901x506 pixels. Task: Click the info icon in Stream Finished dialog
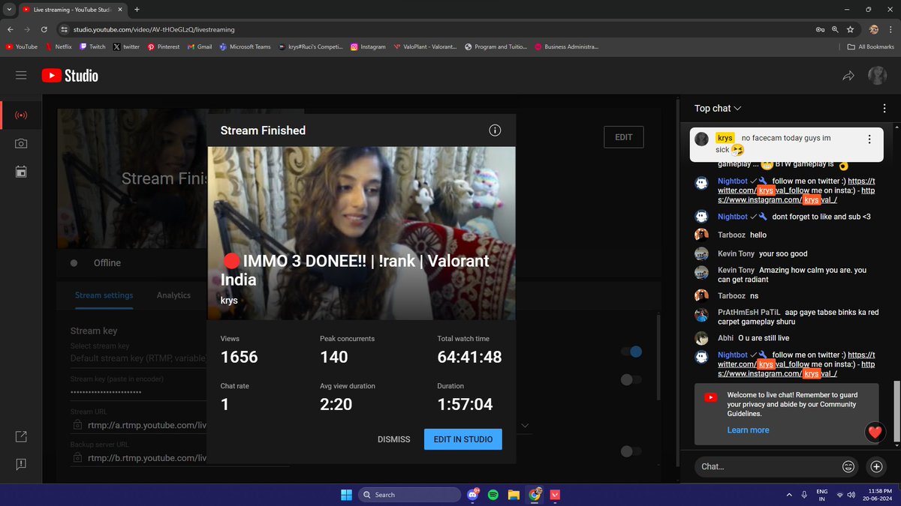tap(495, 130)
